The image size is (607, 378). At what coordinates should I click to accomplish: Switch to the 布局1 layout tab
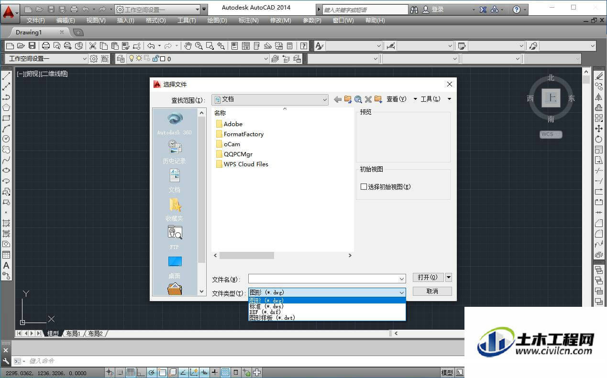[73, 334]
